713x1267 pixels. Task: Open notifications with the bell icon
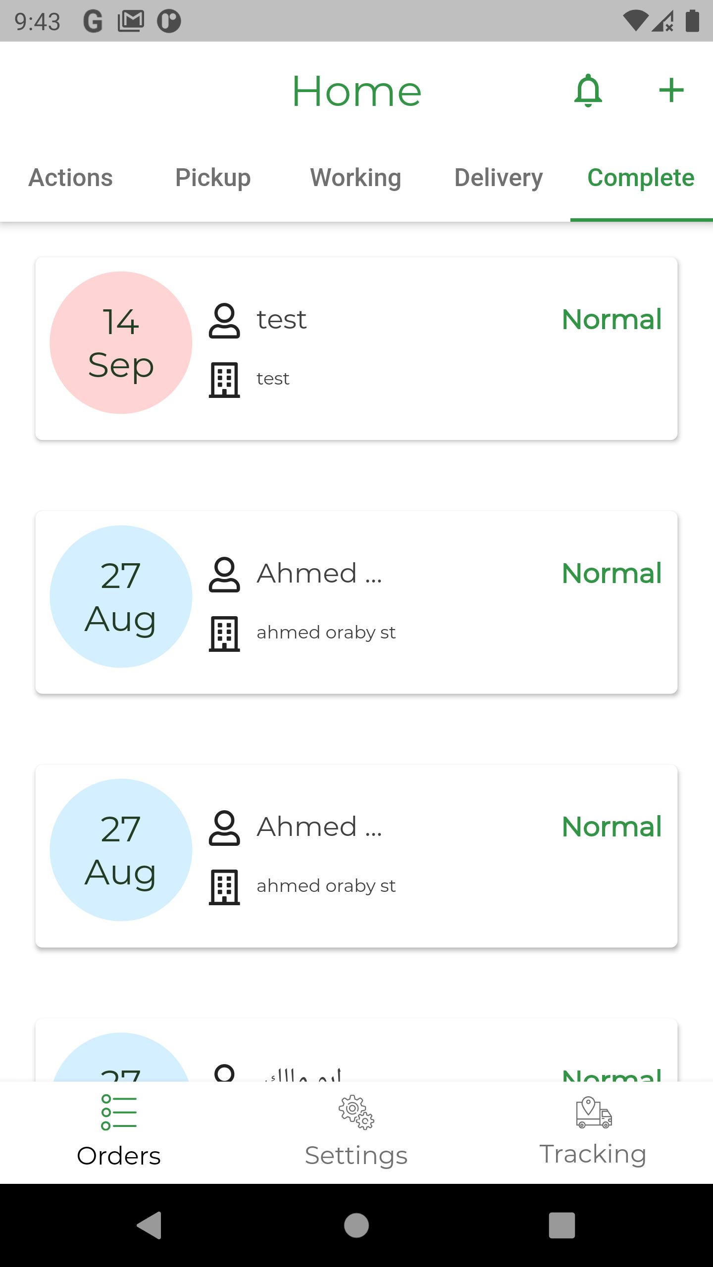point(588,91)
